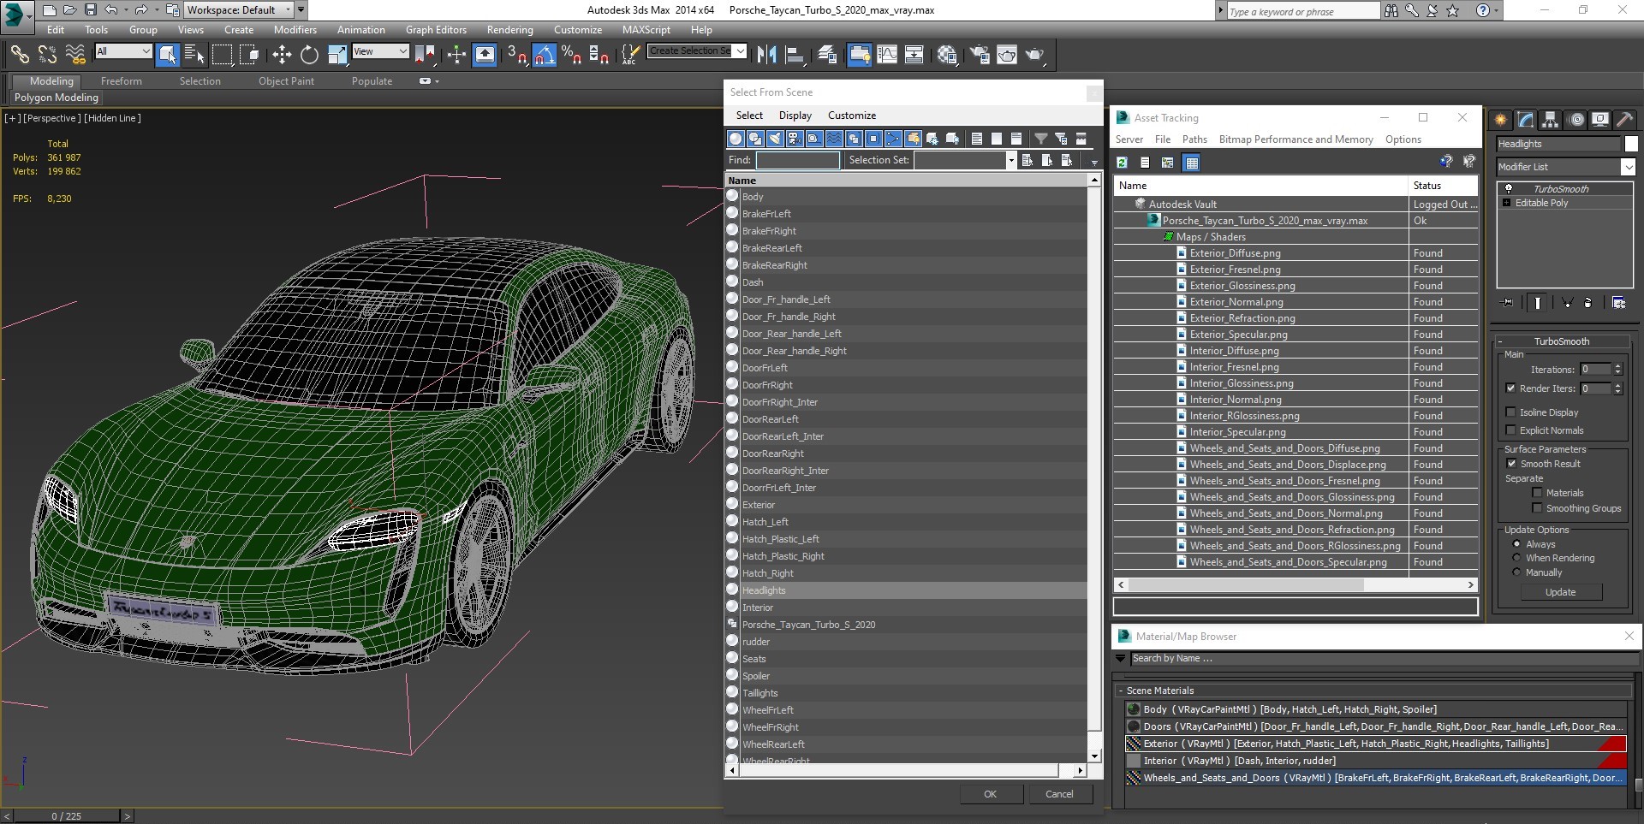
Task: Choose the Select and Uniform Scale tool
Action: [x=337, y=55]
